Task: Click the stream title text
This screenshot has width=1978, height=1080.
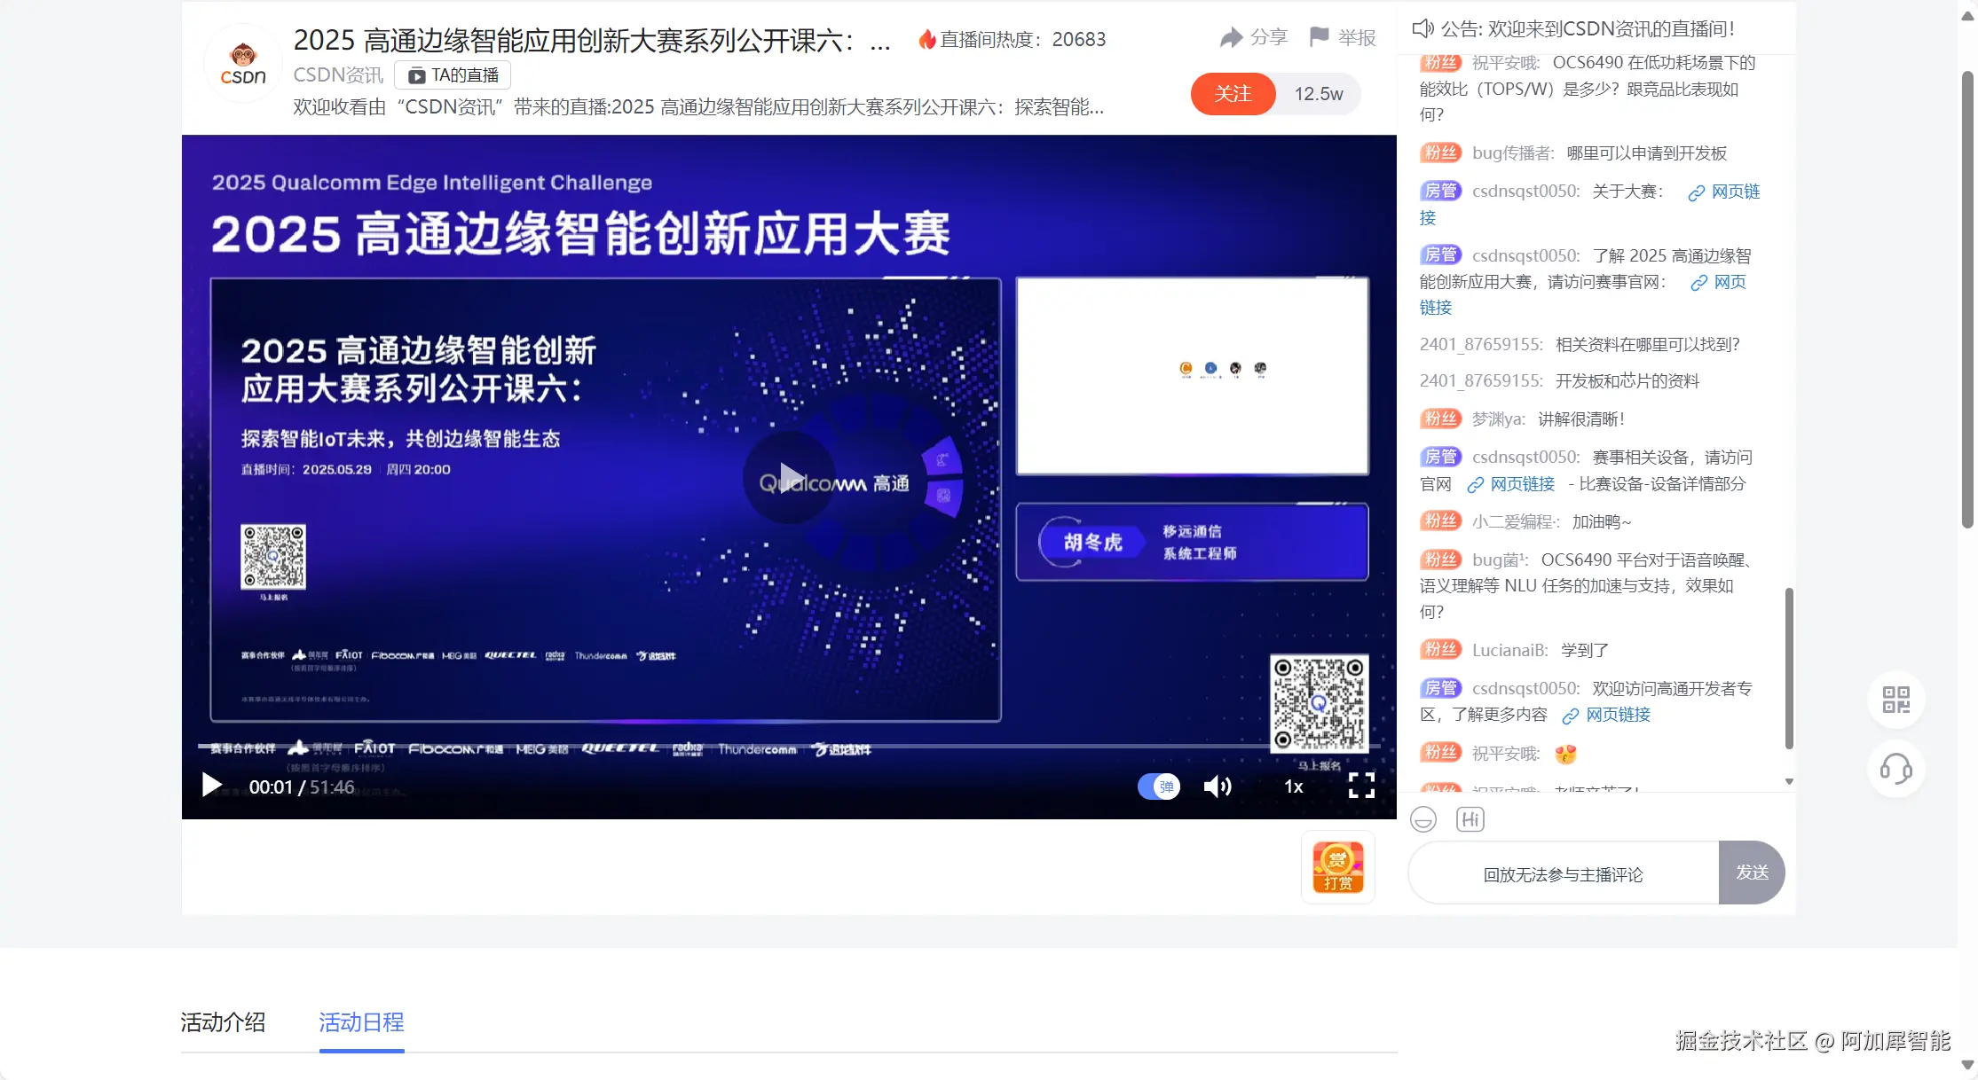Action: click(592, 40)
